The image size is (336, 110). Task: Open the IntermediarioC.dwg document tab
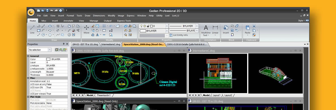pos(111,45)
